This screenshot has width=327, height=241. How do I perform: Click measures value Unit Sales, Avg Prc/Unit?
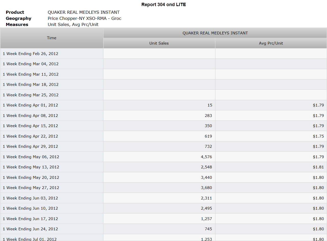pos(73,24)
